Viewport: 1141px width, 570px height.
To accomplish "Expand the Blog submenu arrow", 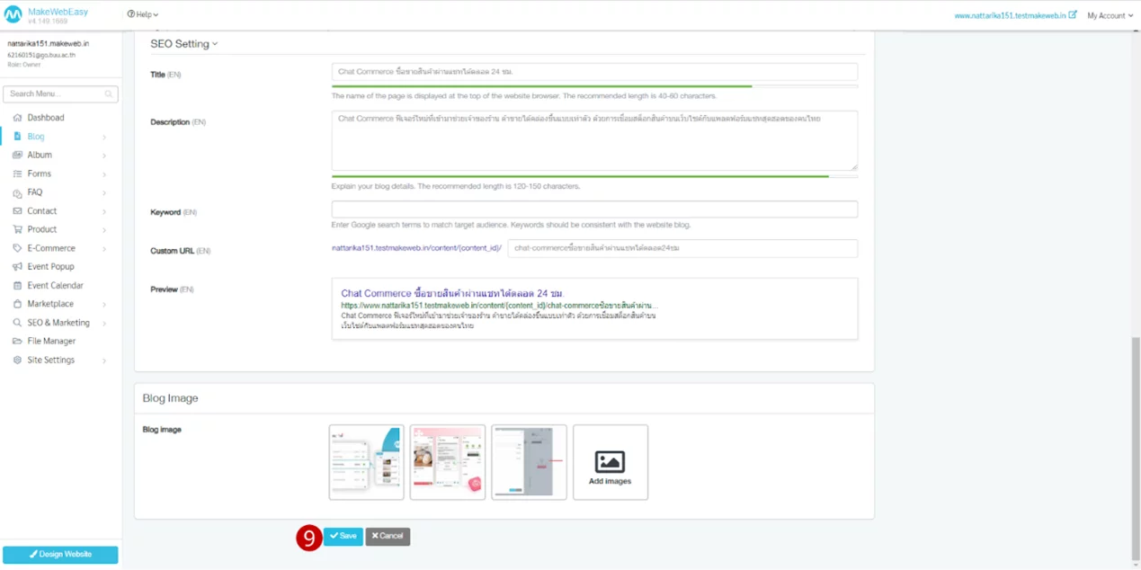I will (104, 138).
